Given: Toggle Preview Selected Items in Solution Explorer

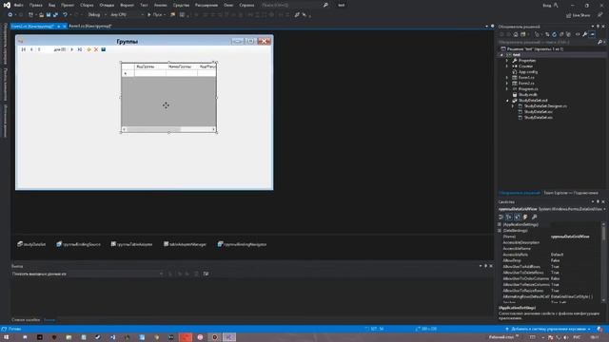Looking at the screenshot, I should pyautogui.click(x=592, y=34).
